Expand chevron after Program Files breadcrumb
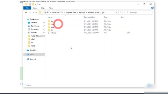This screenshot has width=168, height=94. [77, 13]
